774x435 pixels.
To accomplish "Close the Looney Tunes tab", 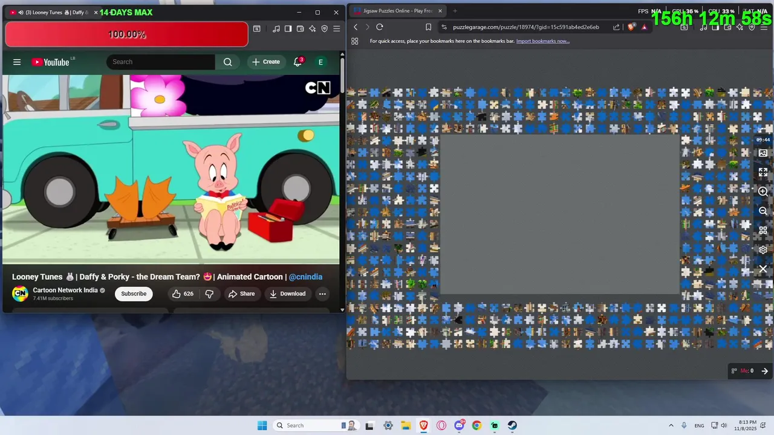I will (x=95, y=12).
